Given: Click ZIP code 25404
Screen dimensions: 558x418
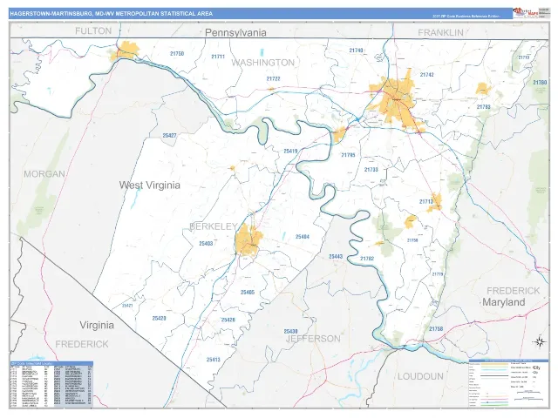Looking at the screenshot, I should tap(303, 237).
